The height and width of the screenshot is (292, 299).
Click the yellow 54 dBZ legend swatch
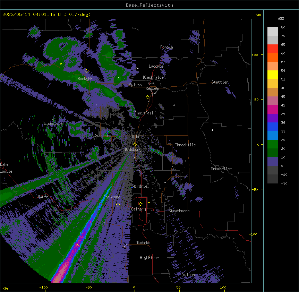point(273,75)
